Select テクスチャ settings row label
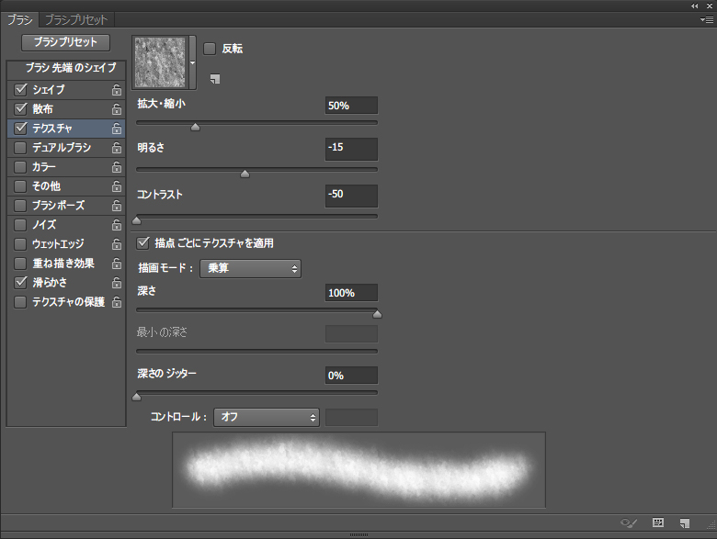The height and width of the screenshot is (539, 717). point(52,129)
